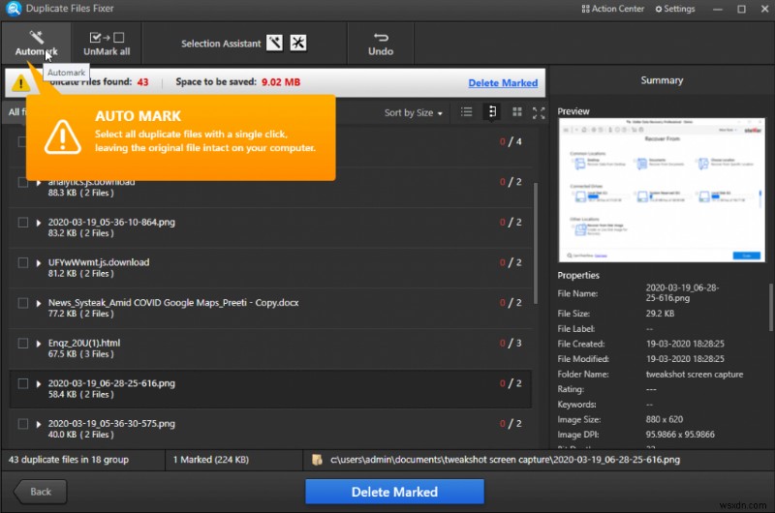This screenshot has height=513, width=775.
Task: Select the Summary panel header
Action: [x=662, y=80]
